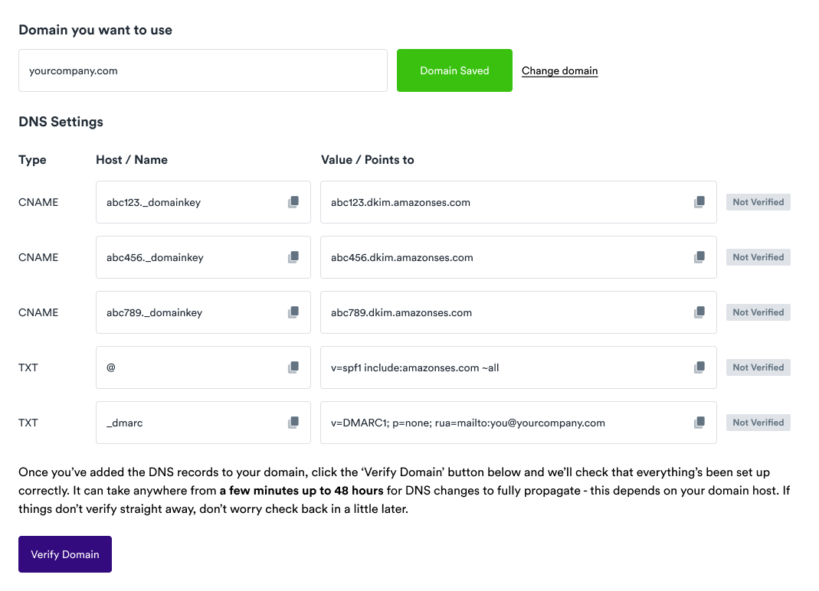Image resolution: width=819 pixels, height=591 pixels.
Task: Click the Verify Domain button
Action: pyautogui.click(x=65, y=554)
